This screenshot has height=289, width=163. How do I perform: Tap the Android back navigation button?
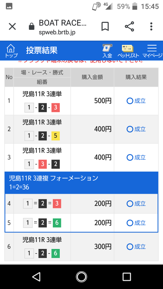point(37,277)
